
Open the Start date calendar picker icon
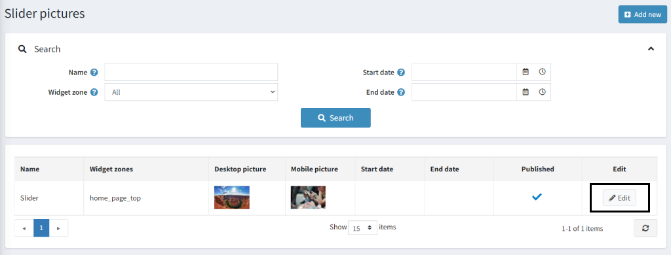click(526, 72)
